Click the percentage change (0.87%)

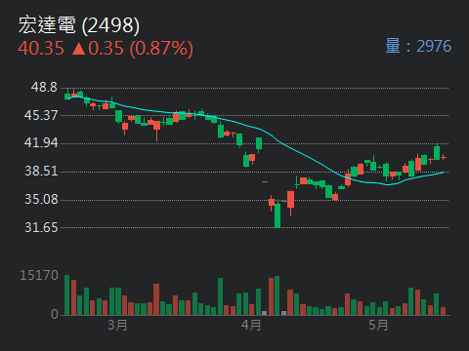pyautogui.click(x=161, y=49)
